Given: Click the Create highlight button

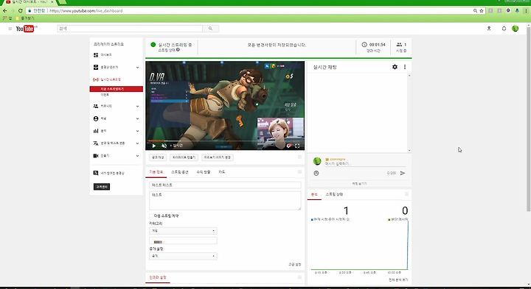Looking at the screenshot, I should tap(184, 157).
